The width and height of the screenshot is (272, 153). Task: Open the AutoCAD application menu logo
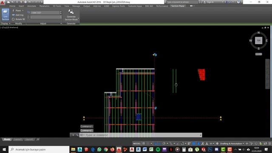pyautogui.click(x=3, y=2)
